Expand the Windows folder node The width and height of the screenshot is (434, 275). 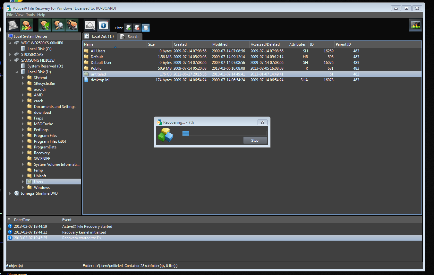point(23,187)
